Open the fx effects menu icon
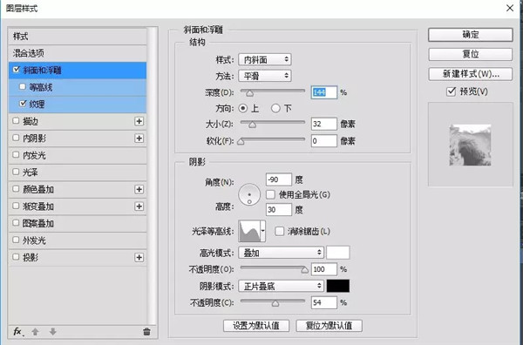Viewport: 523px width, 345px height. click(x=18, y=332)
